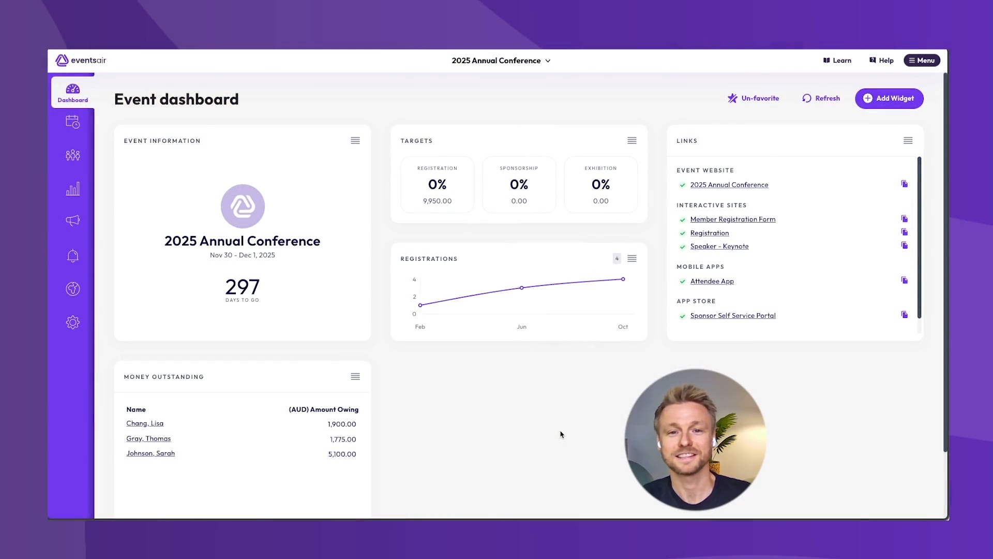
Task: Open Speaker - Keynote link
Action: coord(719,246)
